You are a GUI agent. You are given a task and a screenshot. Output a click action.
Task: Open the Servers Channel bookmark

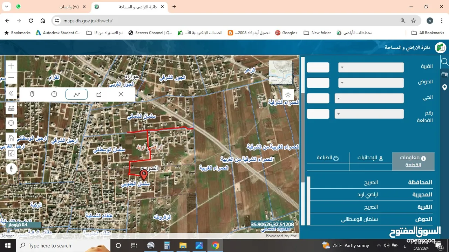pyautogui.click(x=150, y=33)
